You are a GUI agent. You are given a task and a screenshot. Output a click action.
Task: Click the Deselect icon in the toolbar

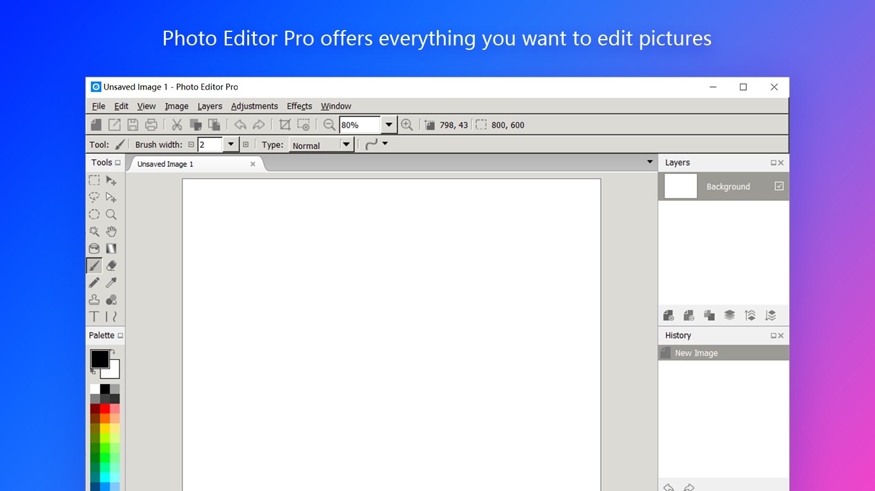(304, 125)
